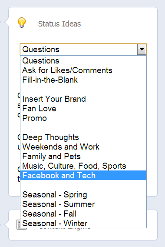Screen dimensions: 165x247
Task: Choose Ask for Likes/Comments option
Action: pos(83,70)
